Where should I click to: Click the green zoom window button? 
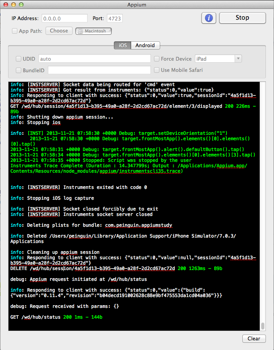pyautogui.click(x=21, y=5)
